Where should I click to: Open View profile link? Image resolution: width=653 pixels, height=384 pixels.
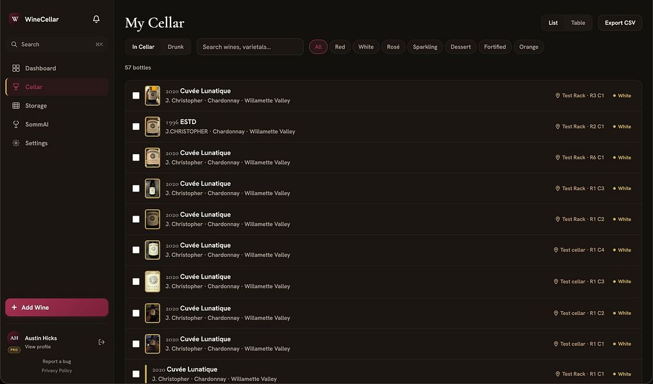click(x=37, y=346)
